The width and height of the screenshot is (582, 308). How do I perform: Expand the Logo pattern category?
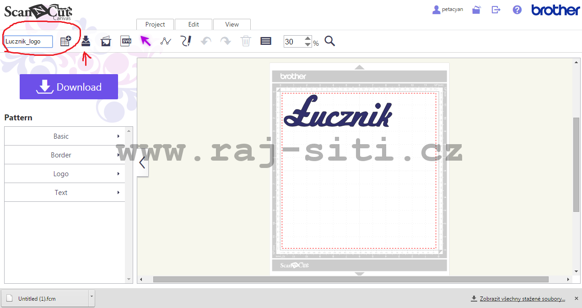point(61,173)
